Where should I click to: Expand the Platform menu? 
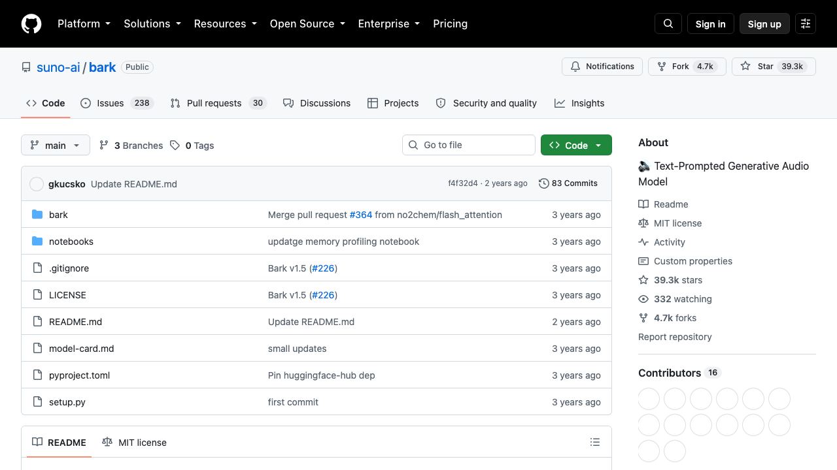click(84, 23)
